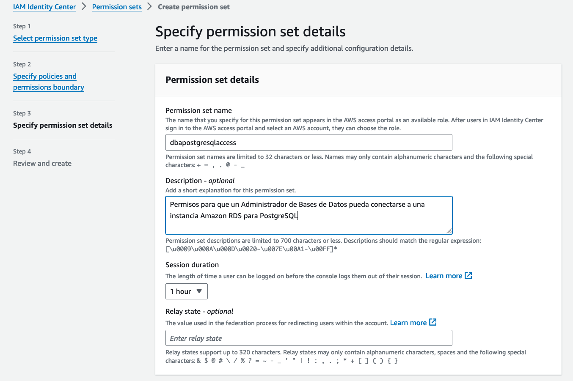Click external link icon beside Session duration Learn more
This screenshot has width=573, height=381.
468,276
